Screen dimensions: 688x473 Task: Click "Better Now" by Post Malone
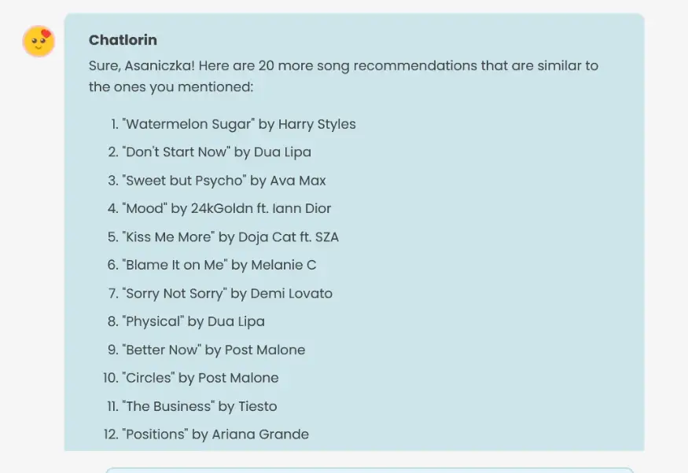pyautogui.click(x=213, y=350)
